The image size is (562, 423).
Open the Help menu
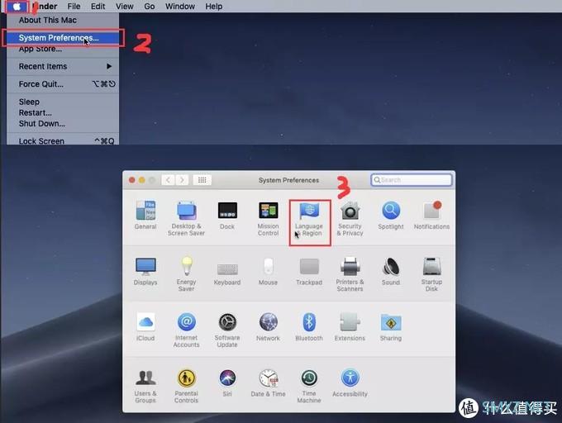click(x=213, y=7)
